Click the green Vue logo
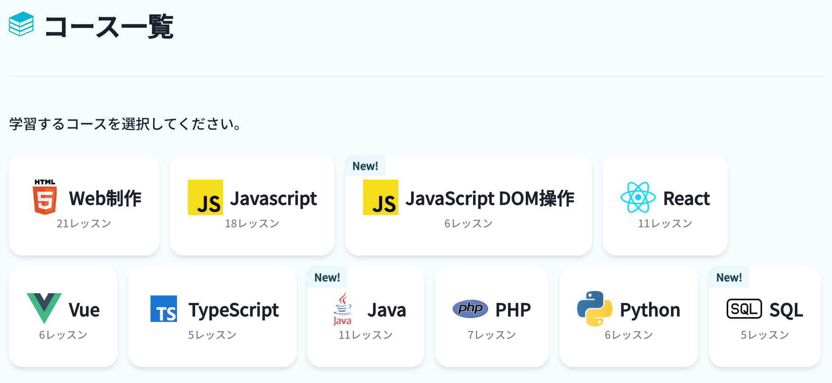 pos(44,308)
